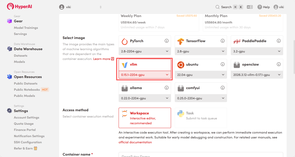
Task: Open Model Trainings in the sidebar
Action: [x=26, y=28]
